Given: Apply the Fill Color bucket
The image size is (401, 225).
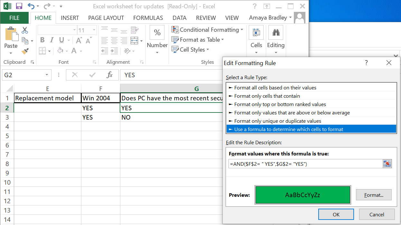Looking at the screenshot, I should pyautogui.click(x=60, y=51).
